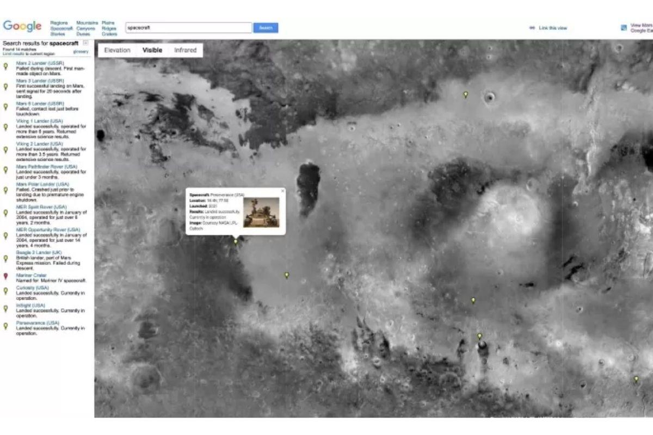Viewport: 653px width, 435px height.
Task: Switch to the Visible map view
Action: point(152,50)
